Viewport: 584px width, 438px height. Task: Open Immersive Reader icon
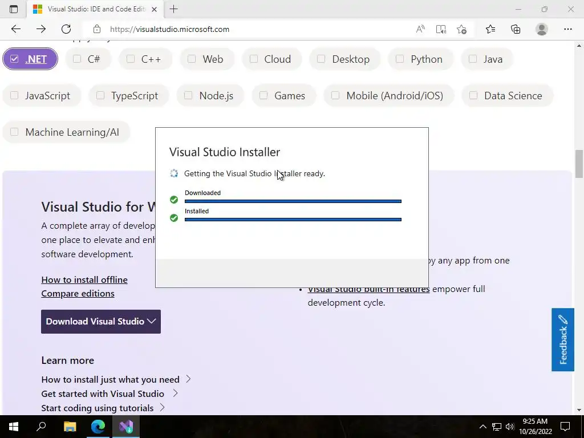(441, 29)
